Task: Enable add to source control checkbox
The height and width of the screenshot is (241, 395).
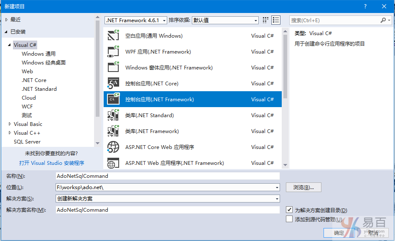Action: (289, 219)
